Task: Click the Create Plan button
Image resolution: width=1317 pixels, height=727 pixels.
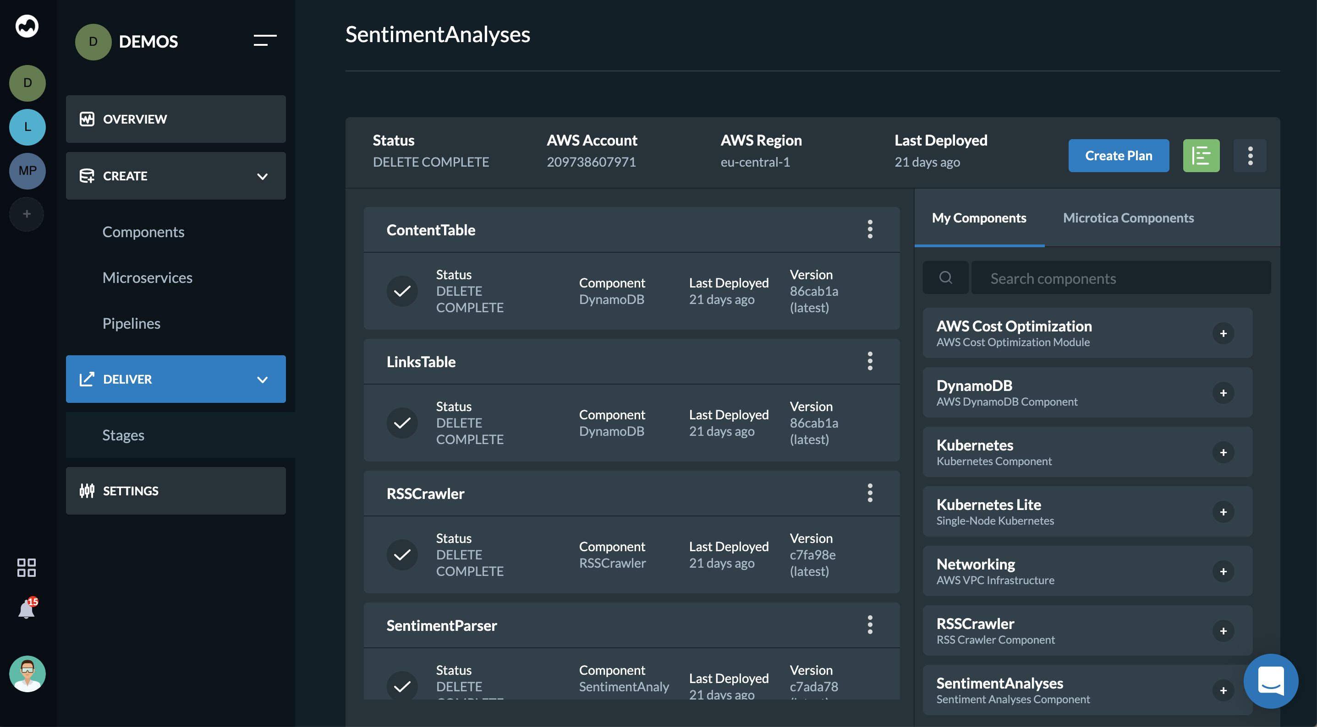Action: 1118,156
